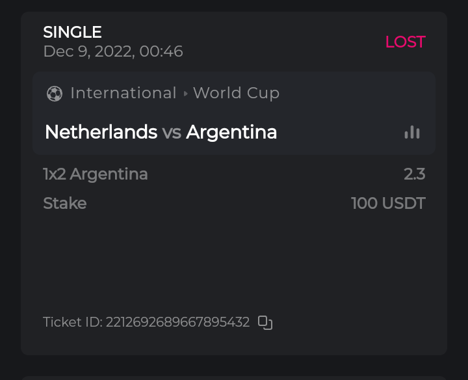
Task: Click the SINGLE bet type heading
Action: pyautogui.click(x=72, y=32)
